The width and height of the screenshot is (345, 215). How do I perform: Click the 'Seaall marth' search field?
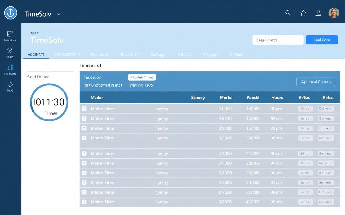point(278,40)
